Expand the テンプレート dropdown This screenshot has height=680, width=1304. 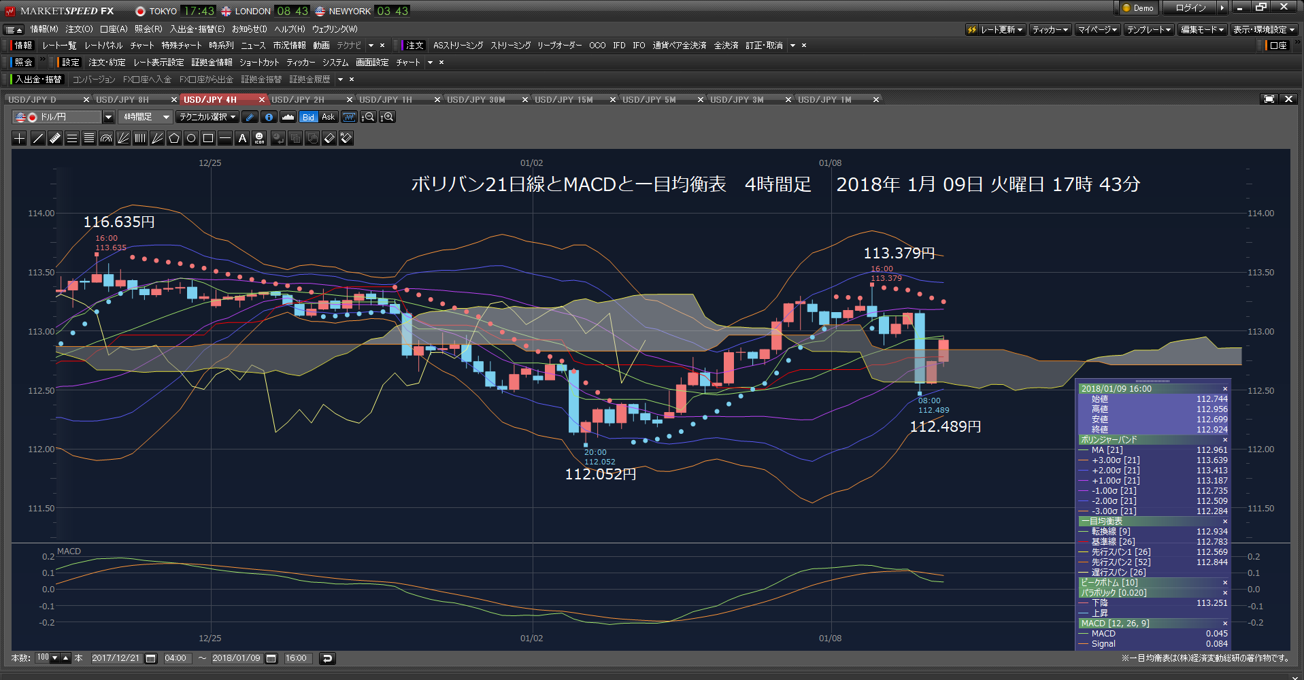tap(1148, 29)
